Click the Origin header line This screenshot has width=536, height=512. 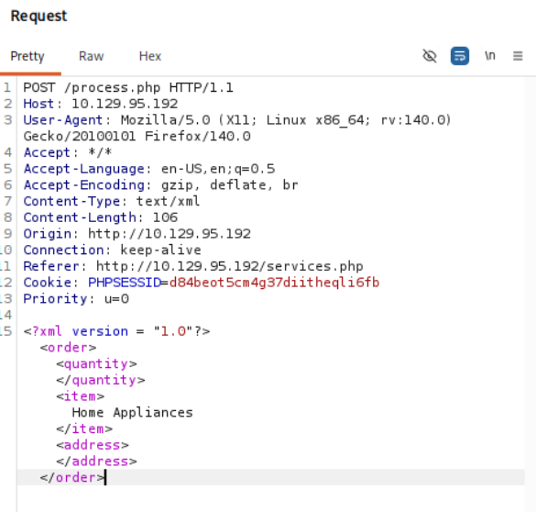[x=137, y=234]
